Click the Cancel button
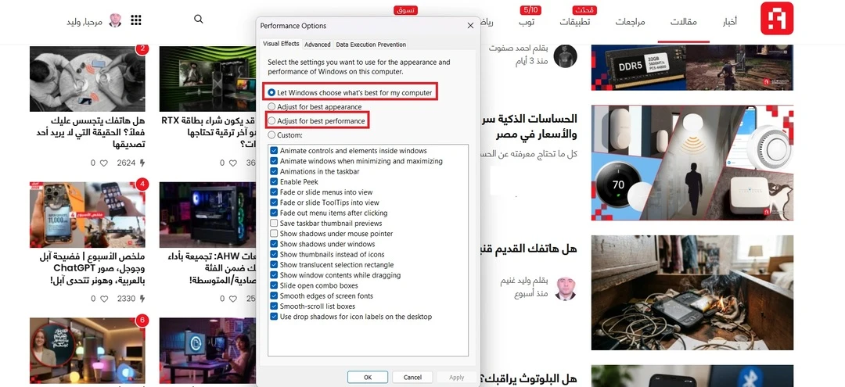Screen dimensions: 845x387 click(412, 378)
